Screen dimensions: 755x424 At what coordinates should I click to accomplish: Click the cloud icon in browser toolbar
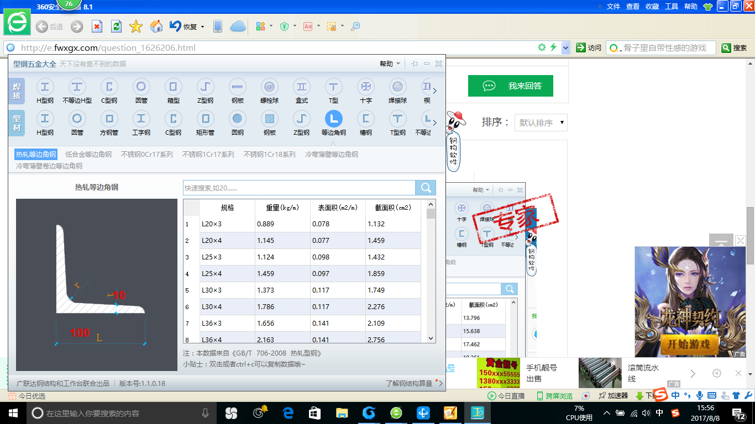click(x=238, y=26)
